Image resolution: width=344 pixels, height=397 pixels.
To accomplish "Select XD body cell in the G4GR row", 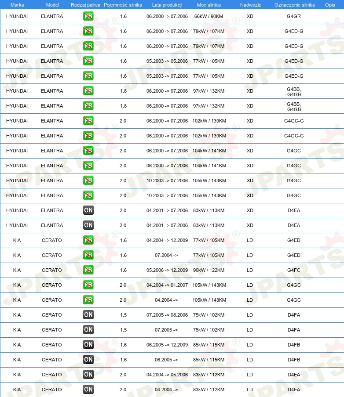I will click(x=250, y=16).
